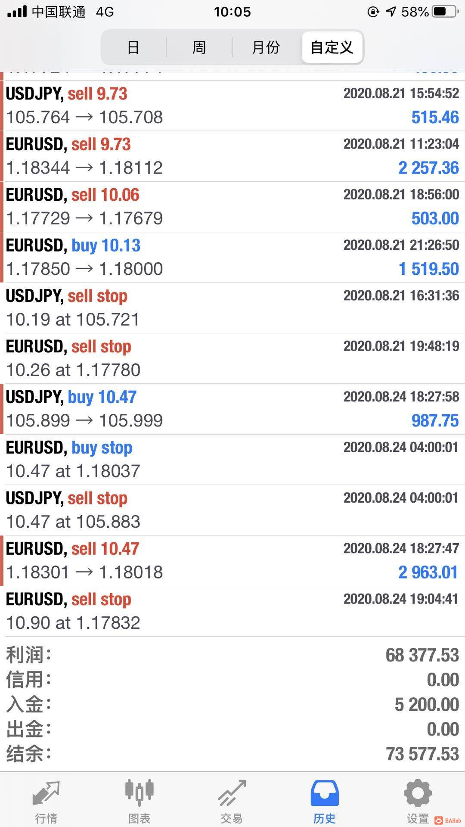Screen dimensions: 465x827
Task: Switch to the 日 day filter
Action: pyautogui.click(x=133, y=47)
